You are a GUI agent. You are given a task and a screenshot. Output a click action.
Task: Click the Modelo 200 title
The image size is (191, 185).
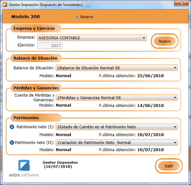26,17
